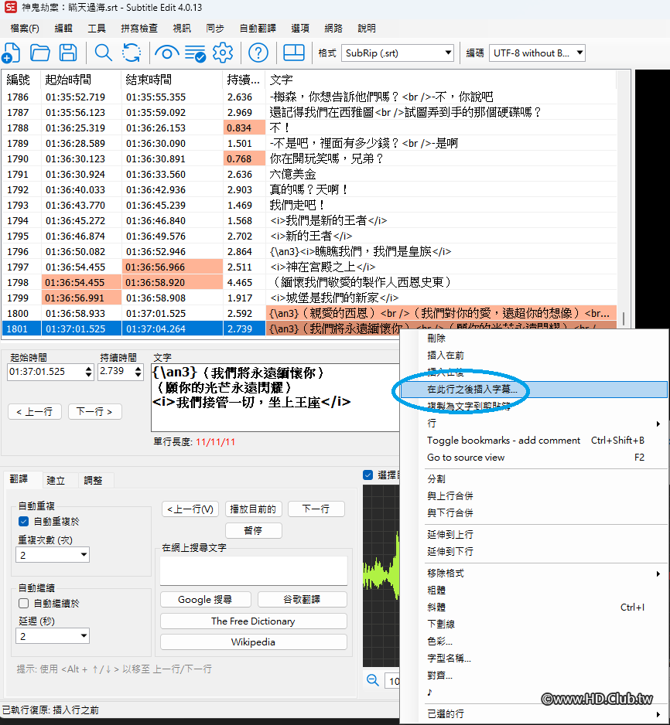670x725 pixels.
Task: Choose Go to source view entry
Action: pos(535,458)
